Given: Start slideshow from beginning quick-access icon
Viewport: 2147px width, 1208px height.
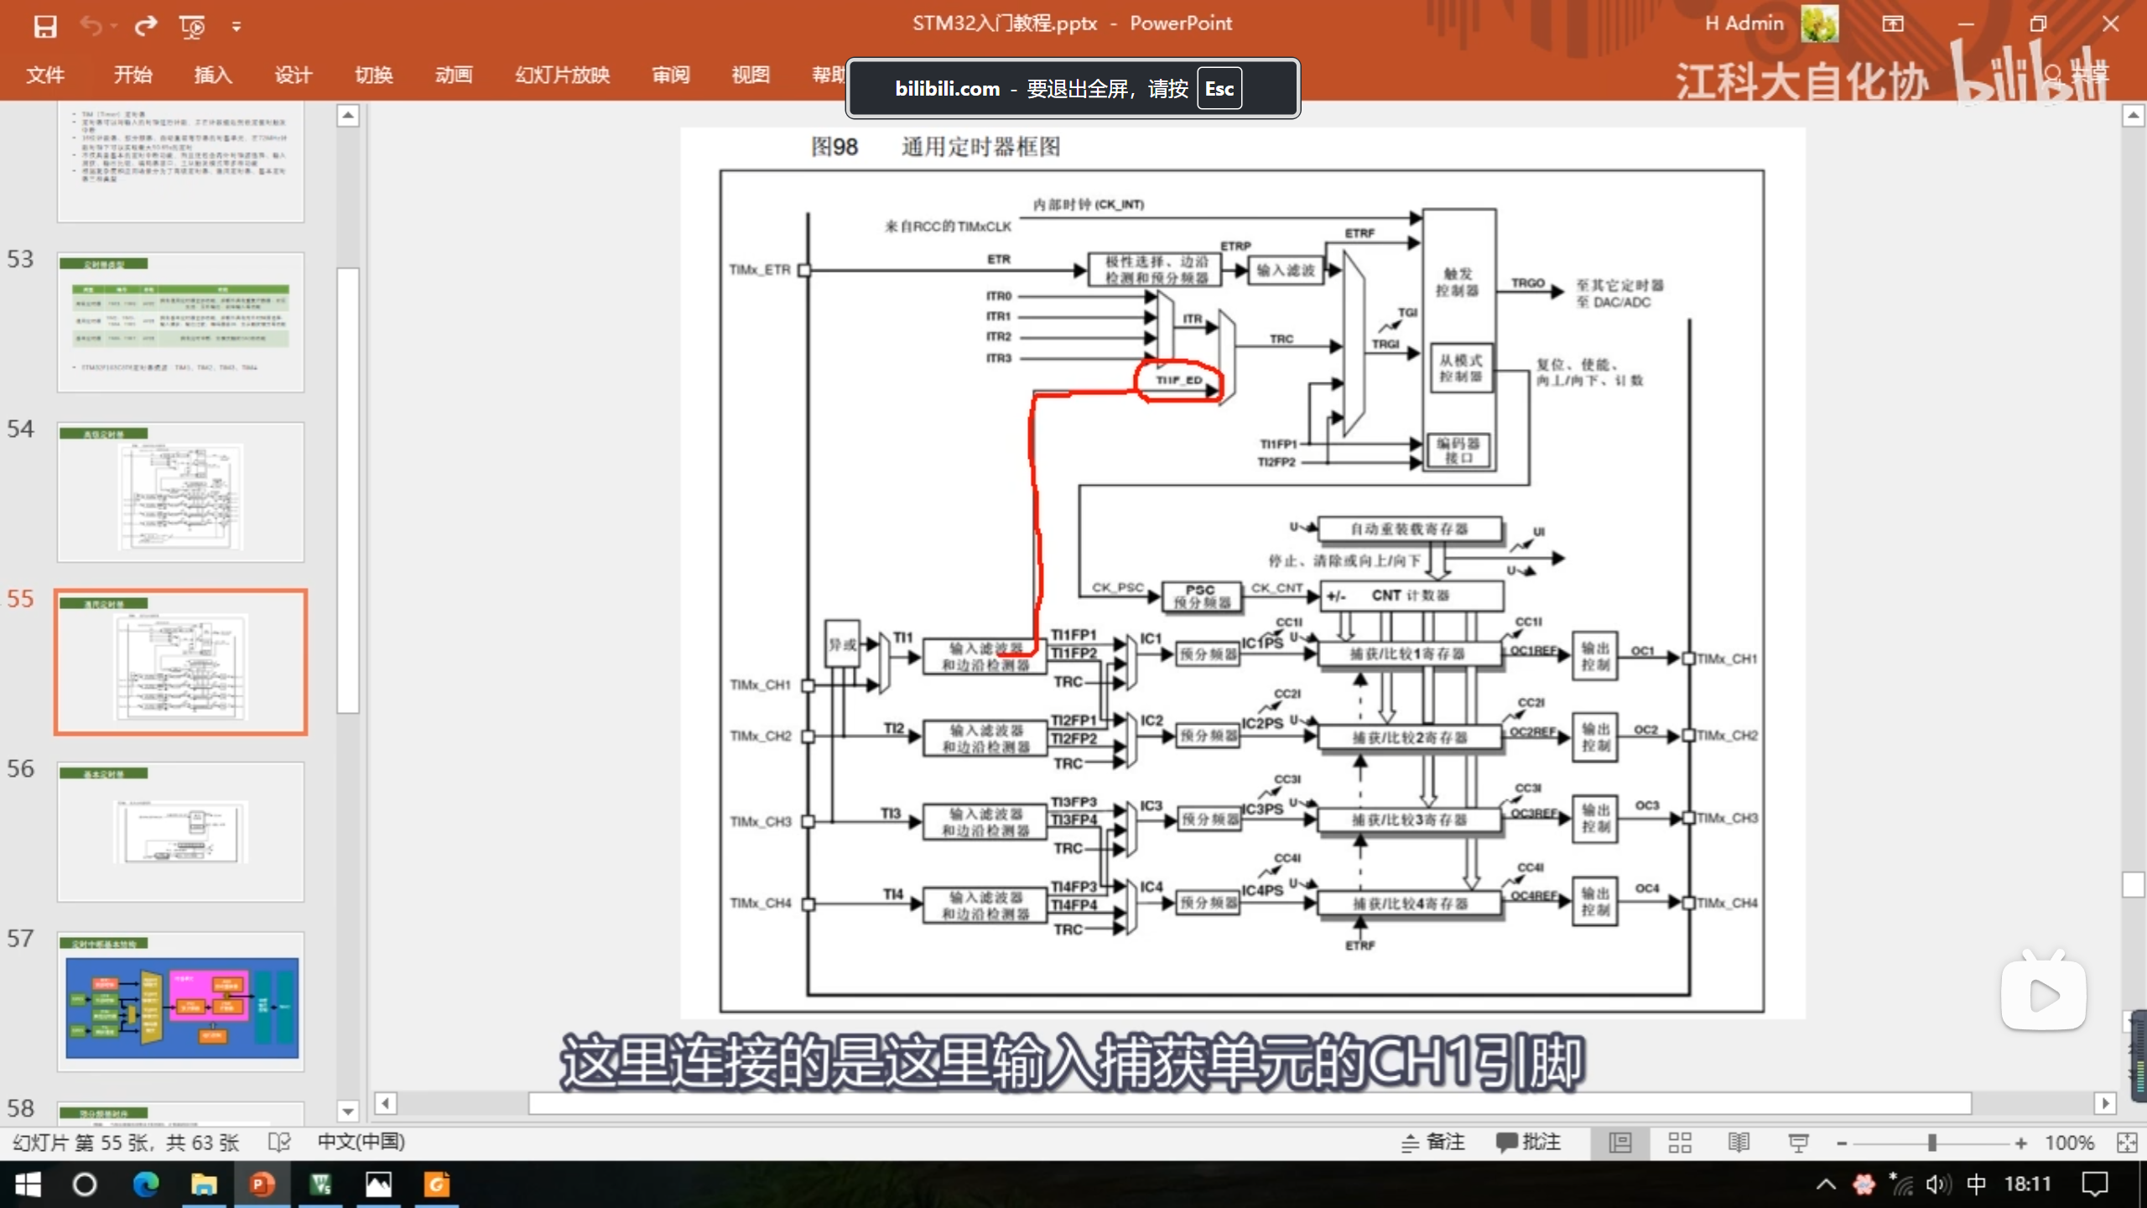Looking at the screenshot, I should pos(192,26).
